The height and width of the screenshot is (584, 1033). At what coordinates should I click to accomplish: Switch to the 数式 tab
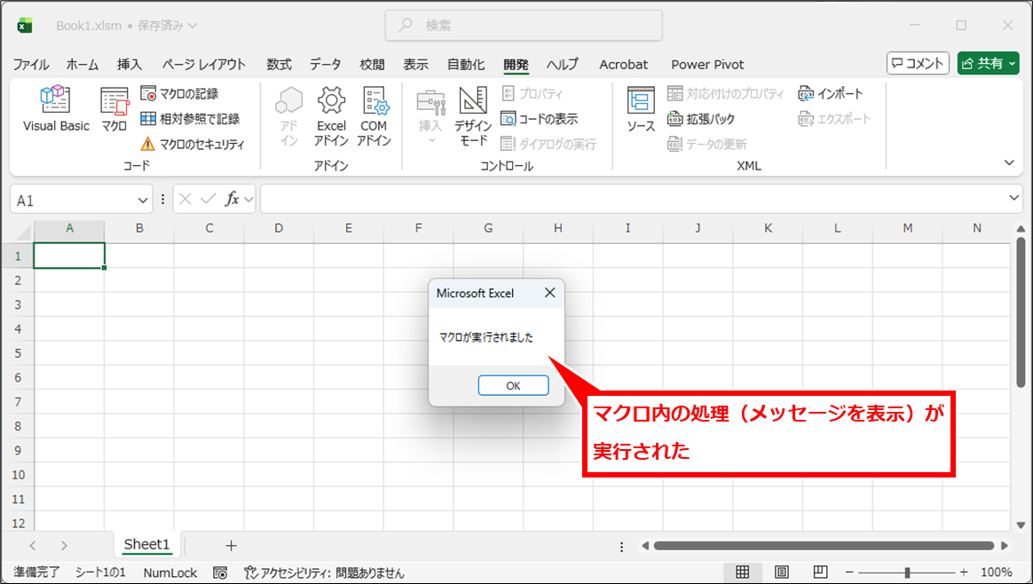(x=279, y=64)
